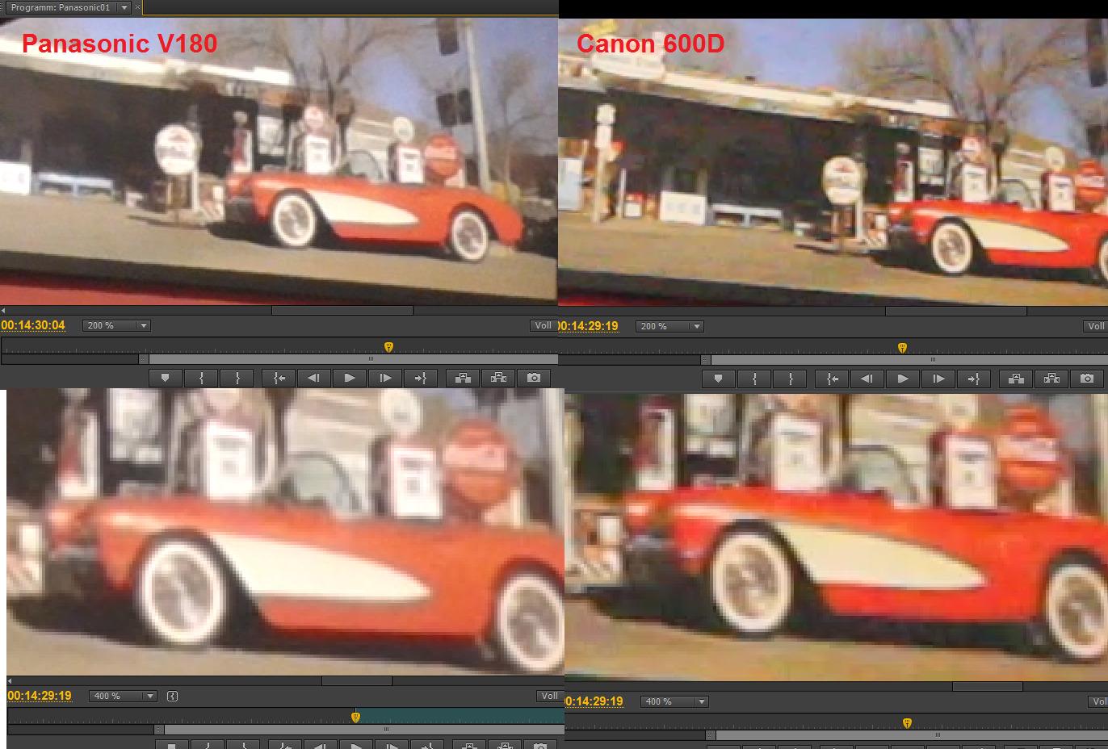
Task: Go to Out point, Canon 600D monitor
Action: (974, 379)
